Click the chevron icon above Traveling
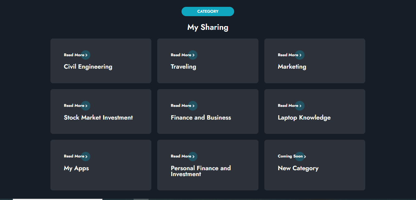The height and width of the screenshot is (200, 416). point(193,55)
